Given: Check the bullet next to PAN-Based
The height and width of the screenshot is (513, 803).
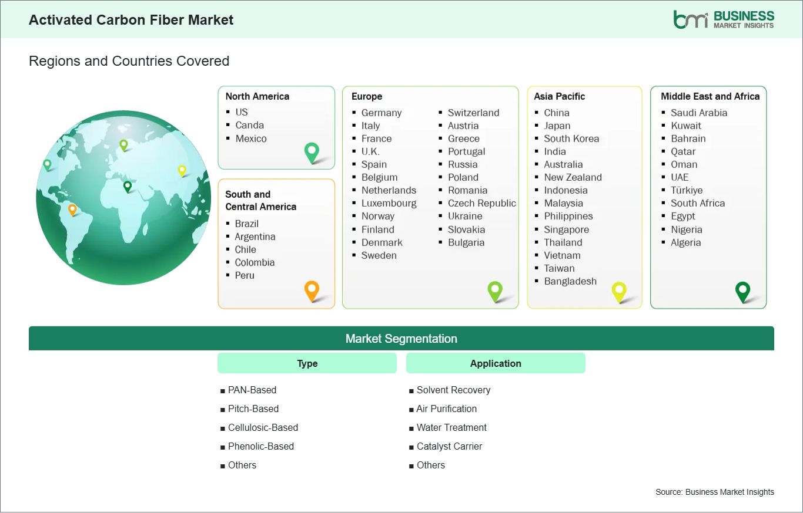Looking at the screenshot, I should [x=222, y=390].
